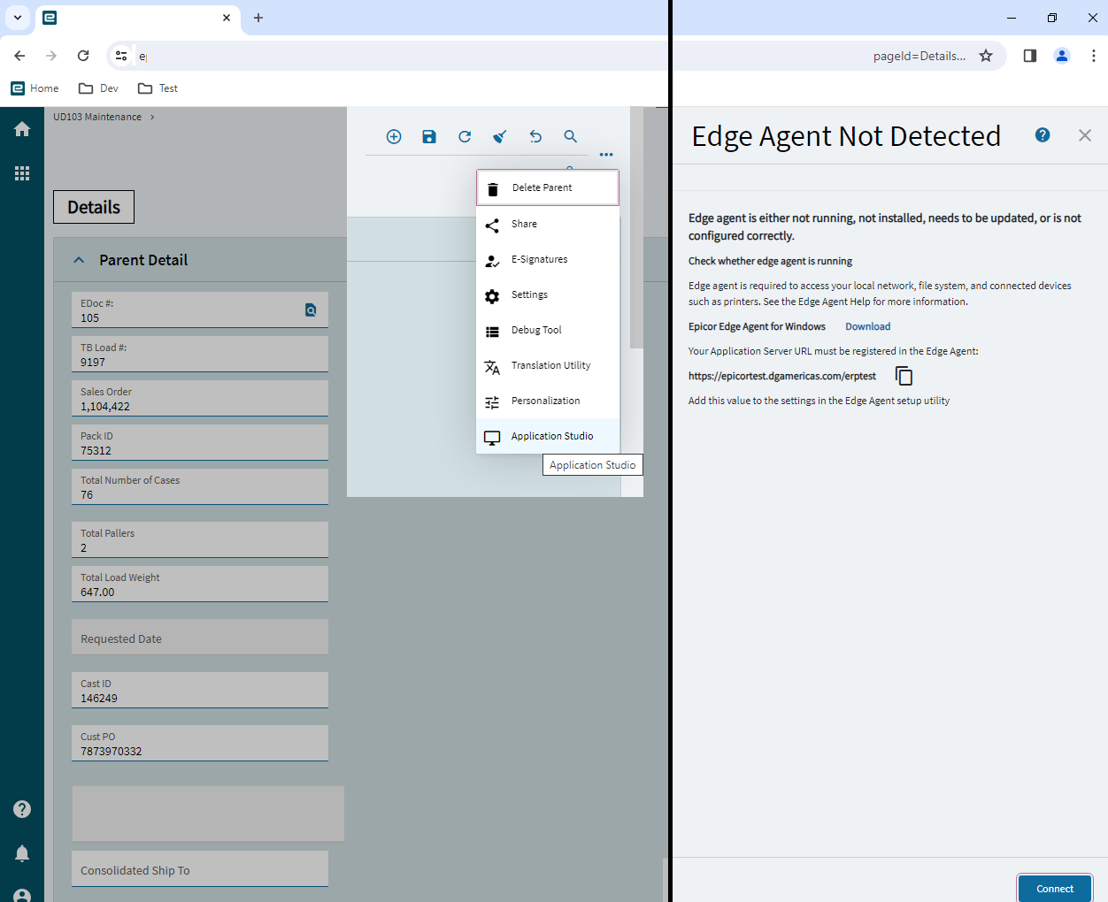Select the clear form broom icon
Image resolution: width=1108 pixels, height=902 pixels.
pos(499,136)
